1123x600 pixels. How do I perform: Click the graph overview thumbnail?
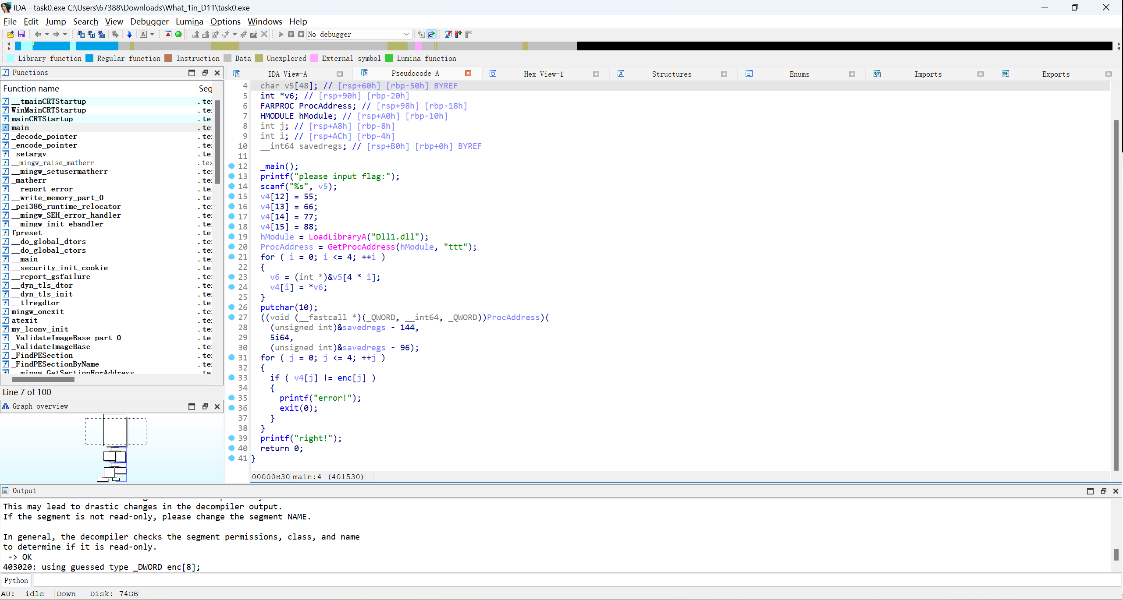115,448
